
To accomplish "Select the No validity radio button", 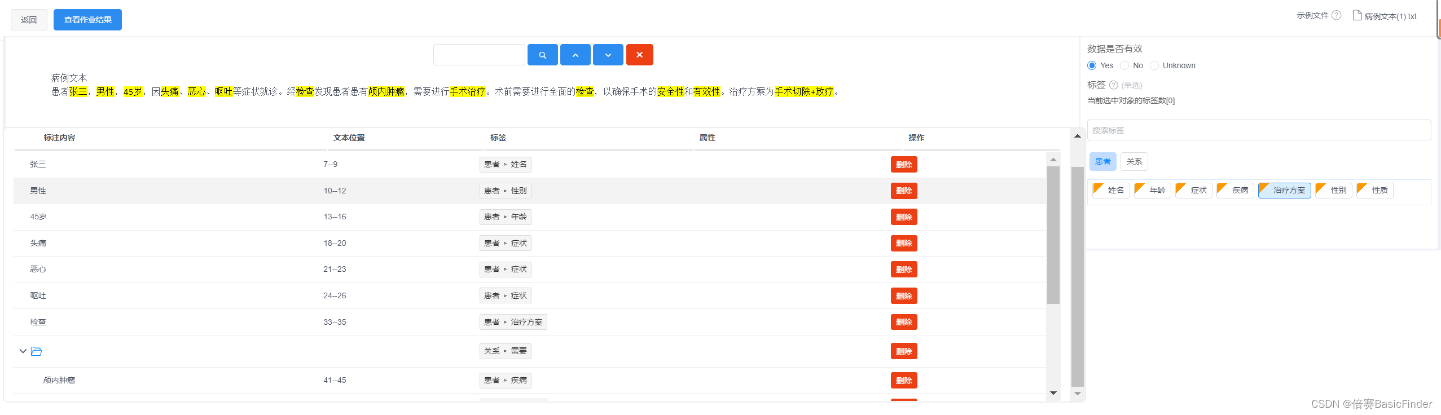I will tap(1124, 65).
